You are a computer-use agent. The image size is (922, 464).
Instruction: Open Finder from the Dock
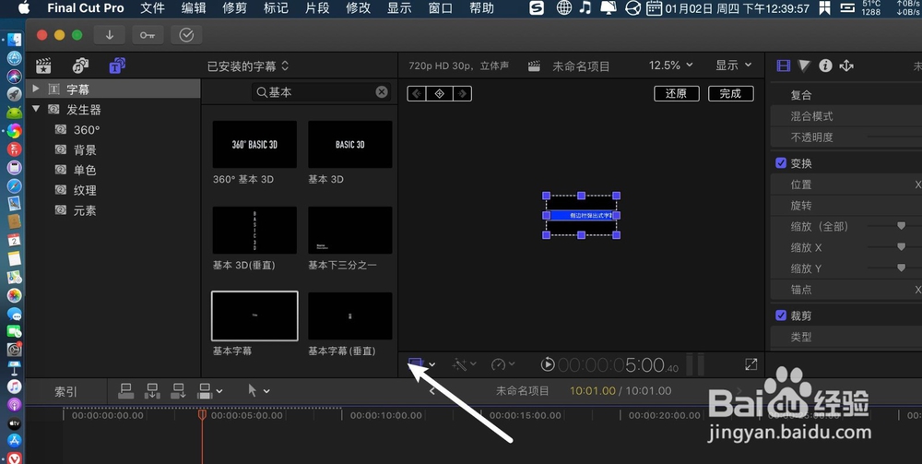(14, 40)
